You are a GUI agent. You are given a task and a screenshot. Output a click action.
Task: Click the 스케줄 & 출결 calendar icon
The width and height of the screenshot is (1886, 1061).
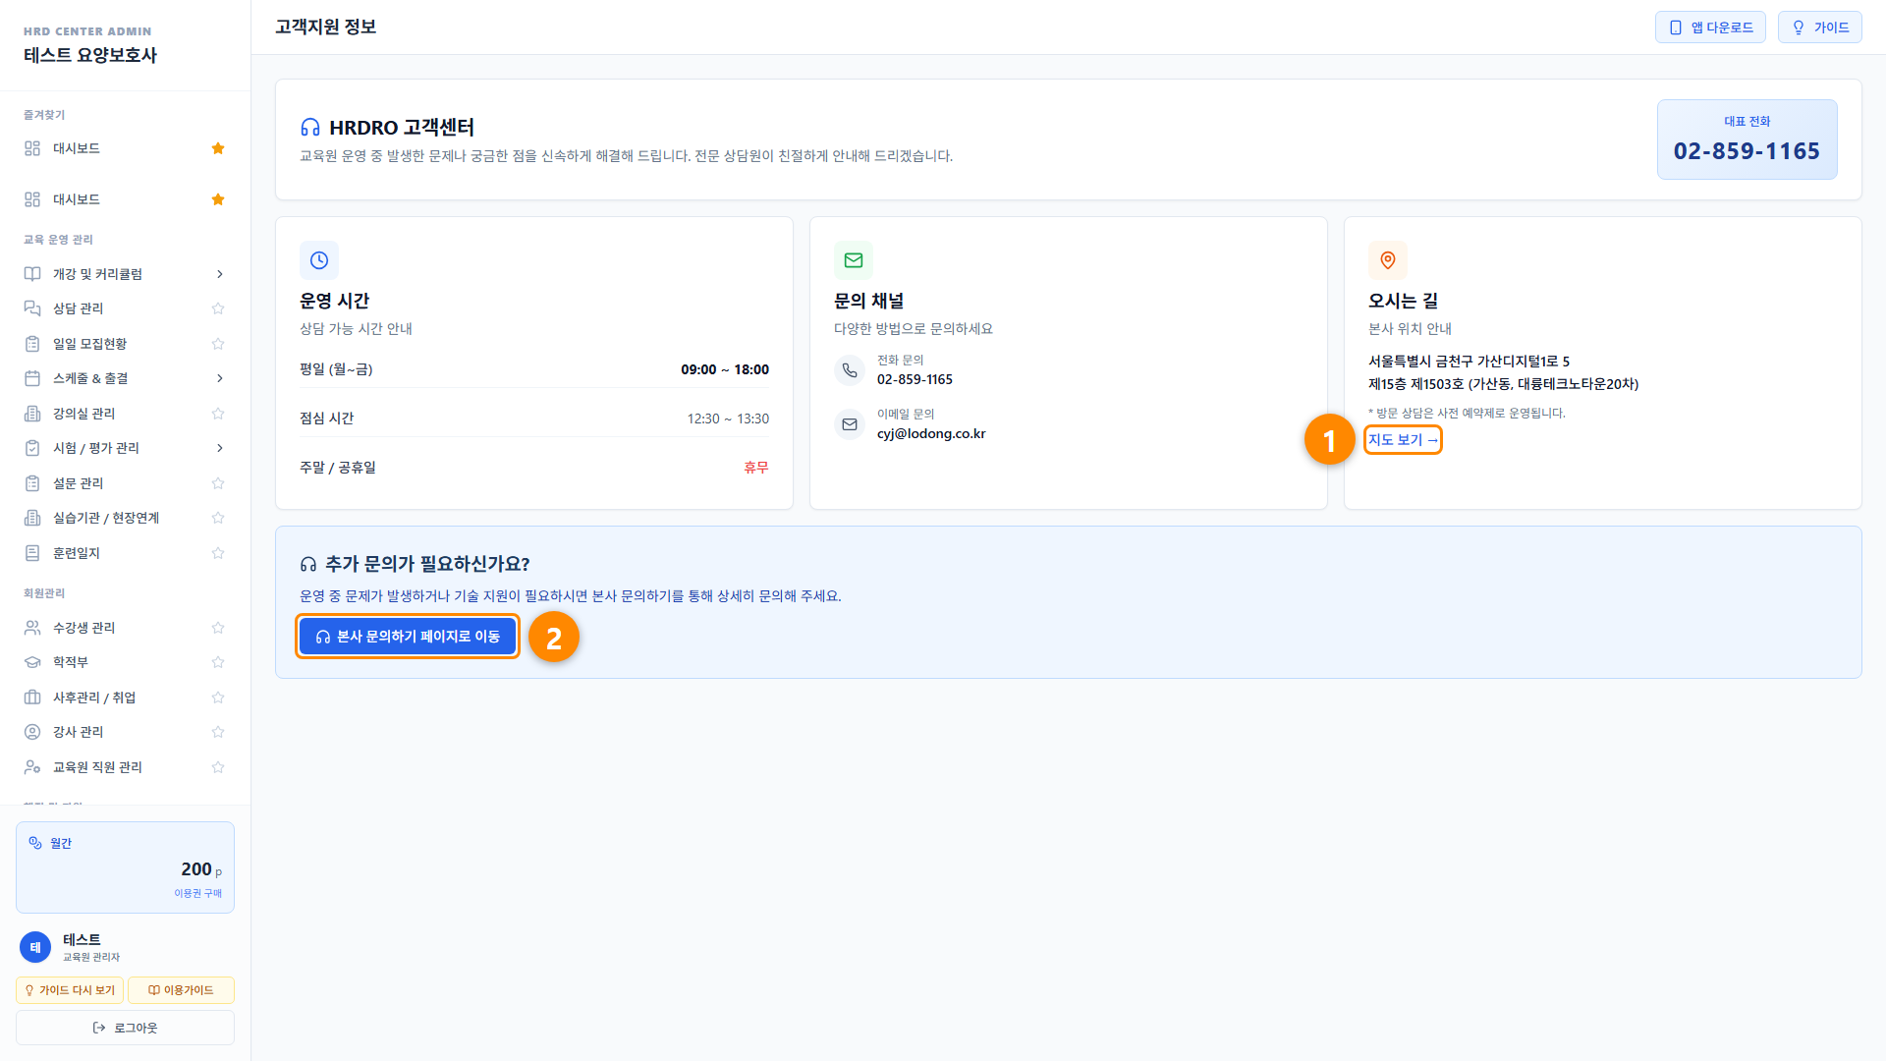pos(32,378)
